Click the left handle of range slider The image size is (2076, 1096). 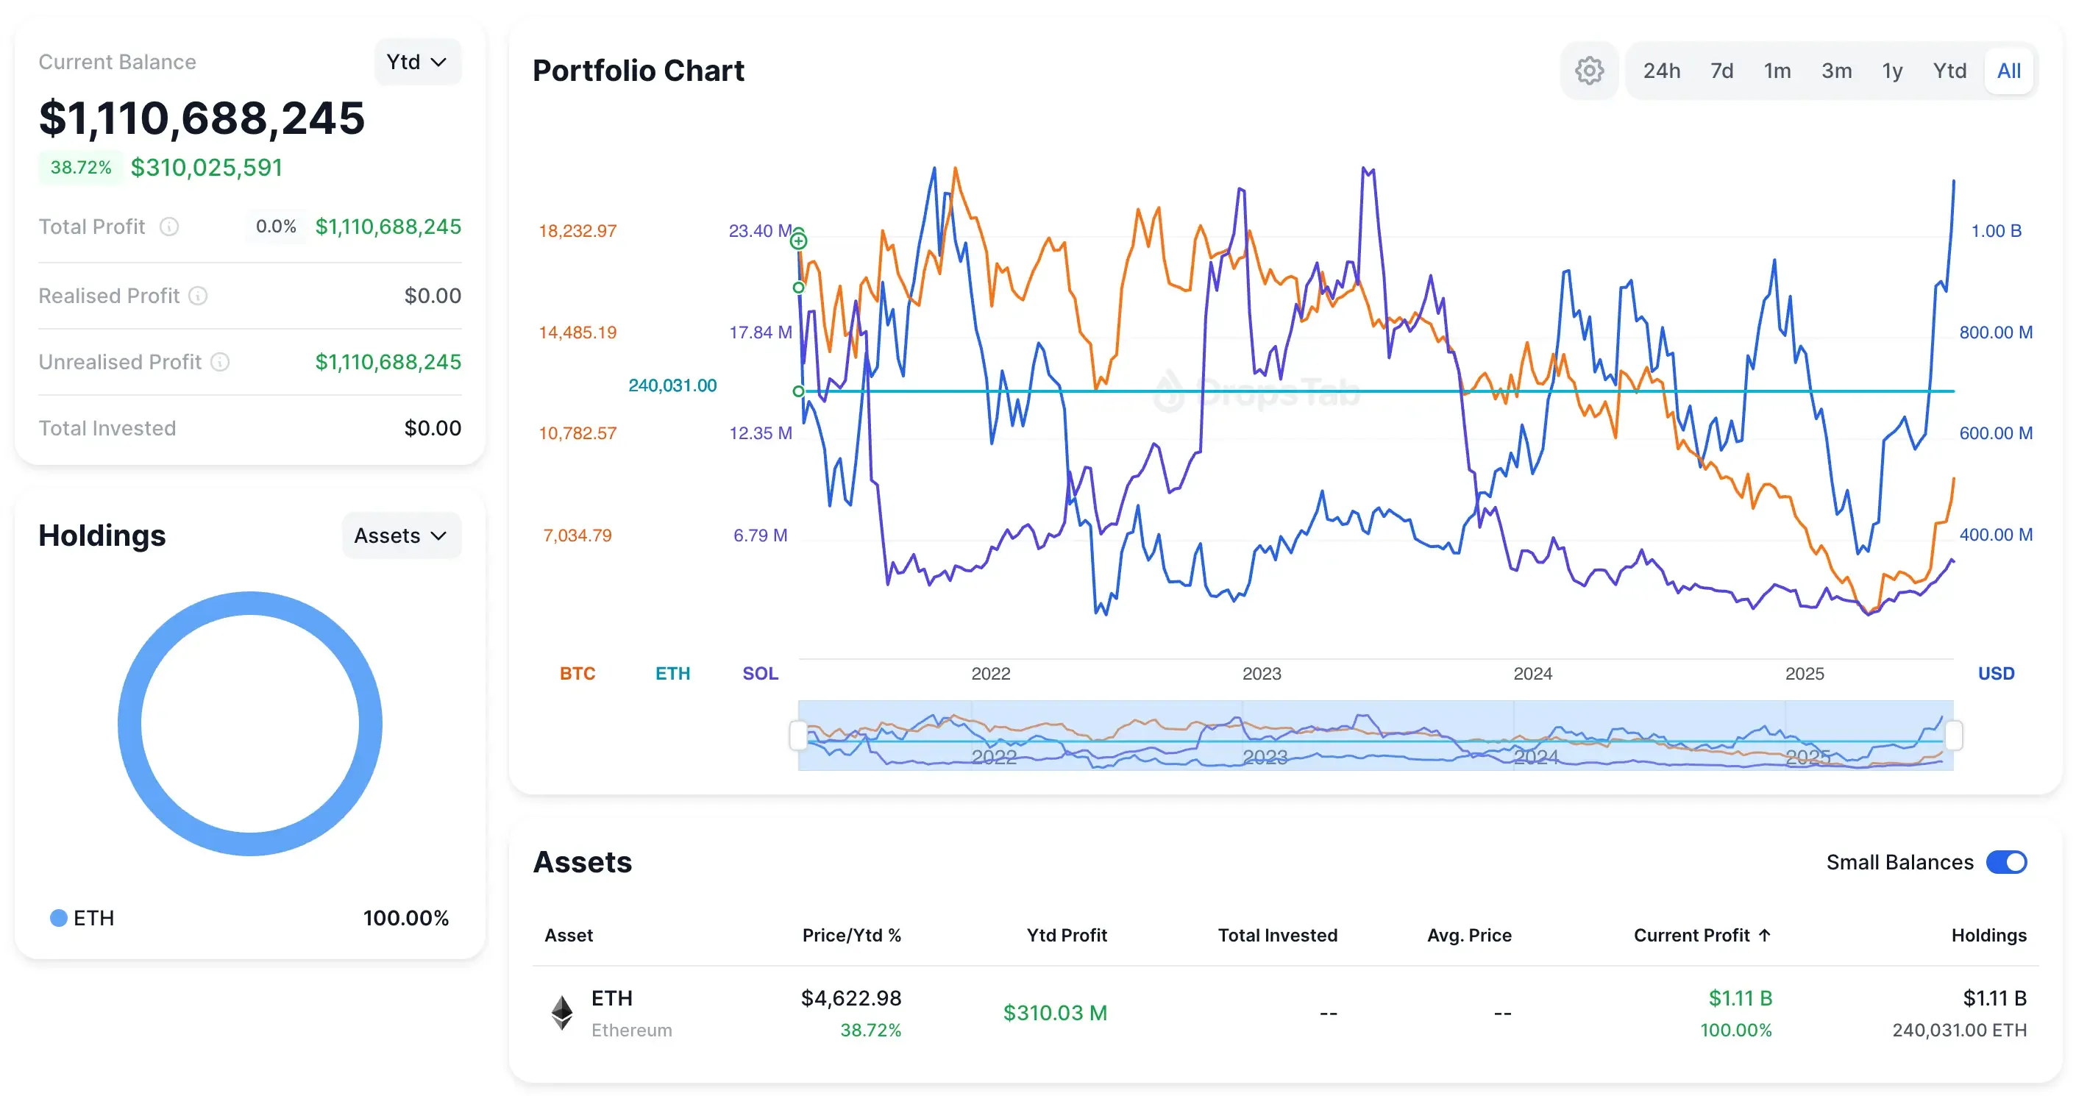coord(798,735)
